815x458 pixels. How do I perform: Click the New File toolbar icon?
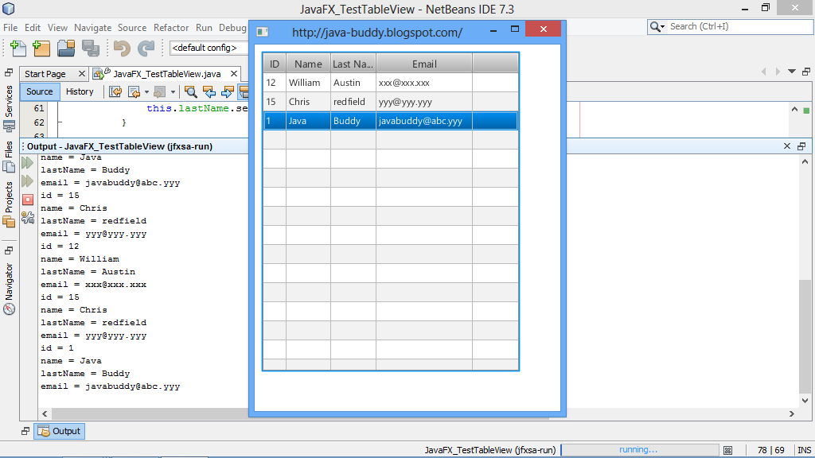(18, 49)
